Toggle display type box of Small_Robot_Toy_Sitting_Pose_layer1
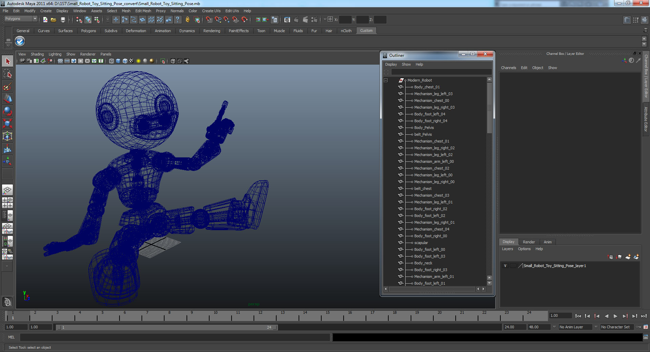The height and width of the screenshot is (352, 650). pos(513,266)
